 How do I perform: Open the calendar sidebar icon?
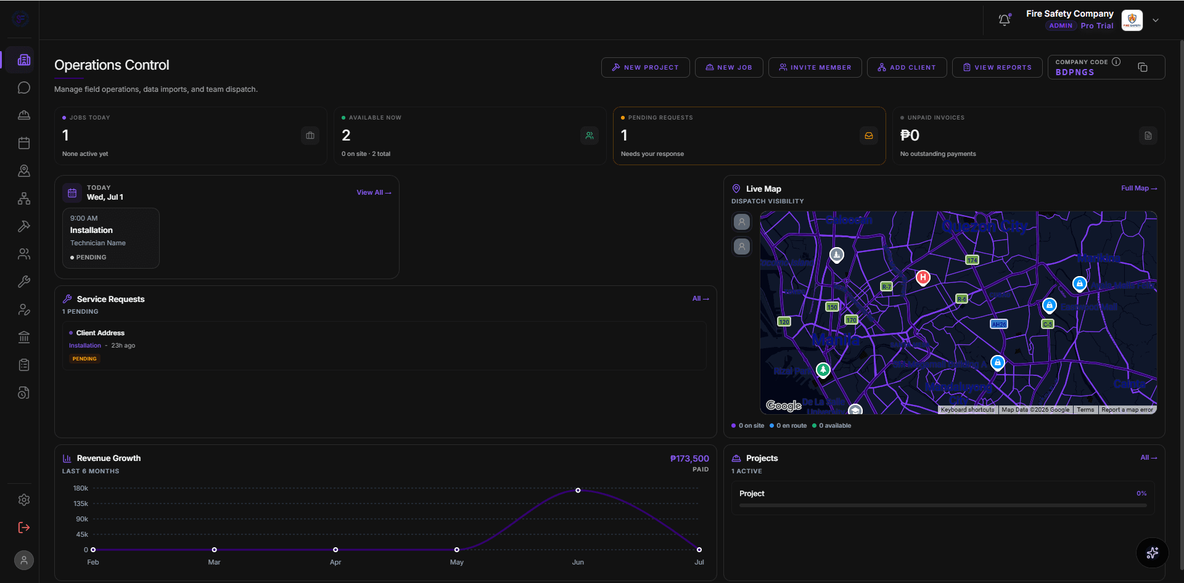(x=24, y=143)
